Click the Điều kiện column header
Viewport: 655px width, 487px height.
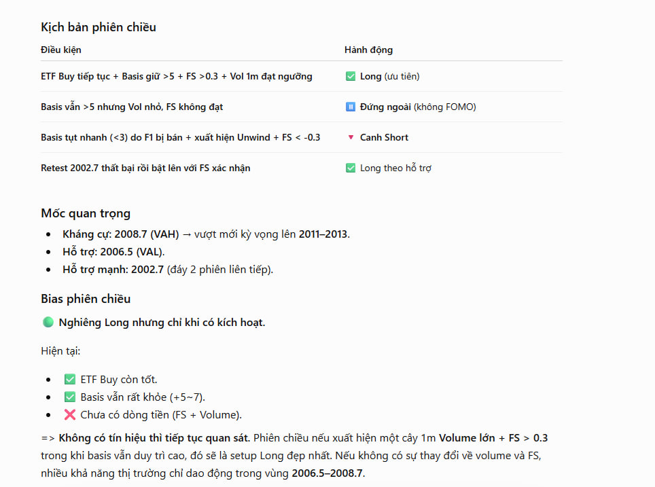pyautogui.click(x=61, y=50)
